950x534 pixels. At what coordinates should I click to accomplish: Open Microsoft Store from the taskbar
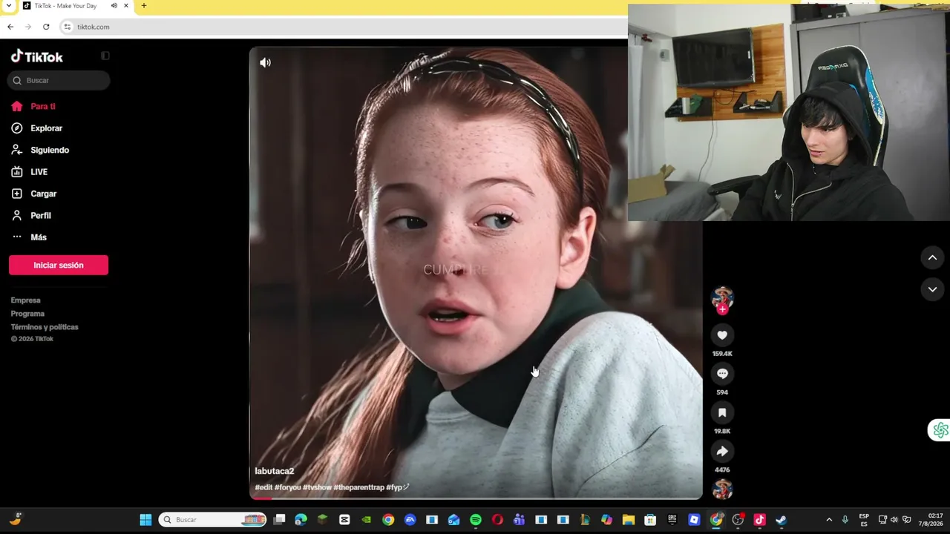[650, 520]
